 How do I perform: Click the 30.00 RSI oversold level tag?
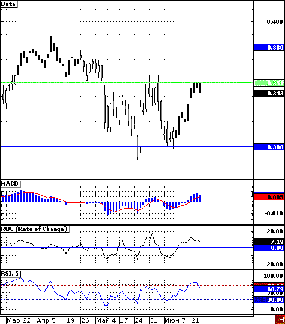tap(269, 300)
